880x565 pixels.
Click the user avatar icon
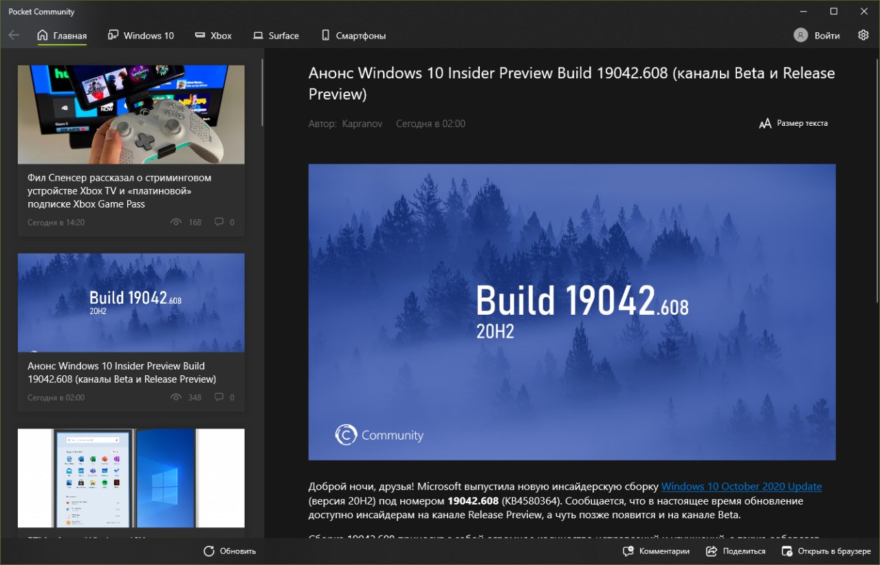(x=800, y=35)
